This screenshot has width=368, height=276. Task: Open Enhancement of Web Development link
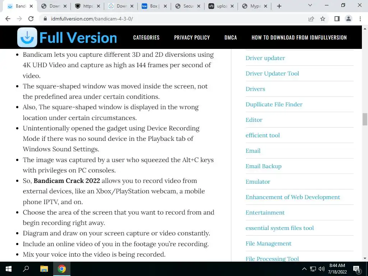293,197
